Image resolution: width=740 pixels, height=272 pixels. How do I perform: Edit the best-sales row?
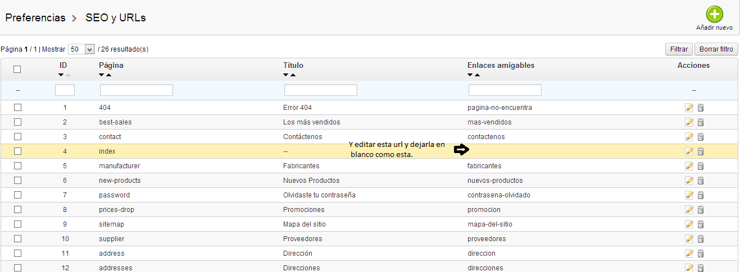[x=689, y=122]
